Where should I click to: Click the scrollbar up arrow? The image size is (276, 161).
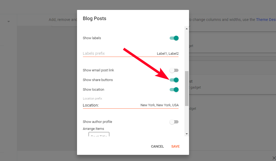(186, 28)
